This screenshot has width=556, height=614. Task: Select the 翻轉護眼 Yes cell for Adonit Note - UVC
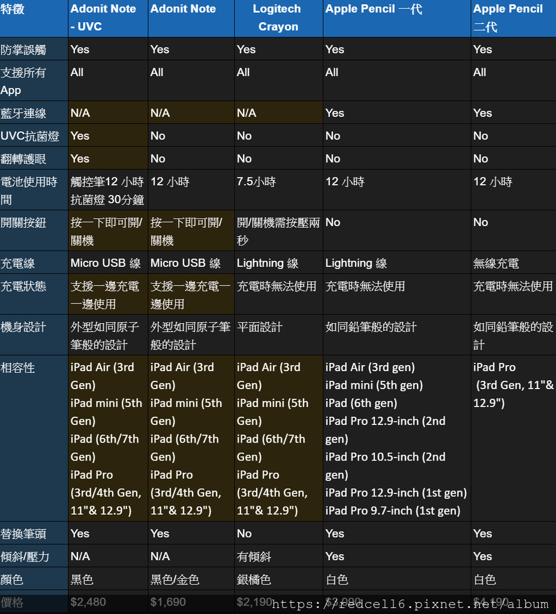108,158
